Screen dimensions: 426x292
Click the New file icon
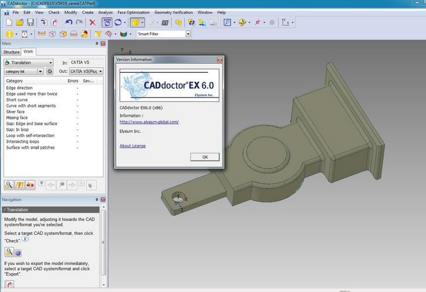coord(9,23)
